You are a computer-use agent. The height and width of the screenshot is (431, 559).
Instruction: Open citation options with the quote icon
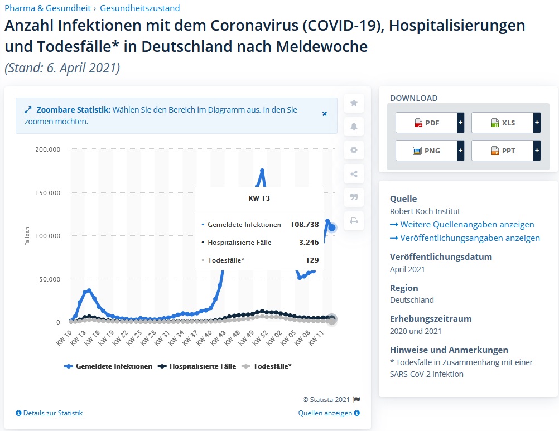click(x=354, y=197)
